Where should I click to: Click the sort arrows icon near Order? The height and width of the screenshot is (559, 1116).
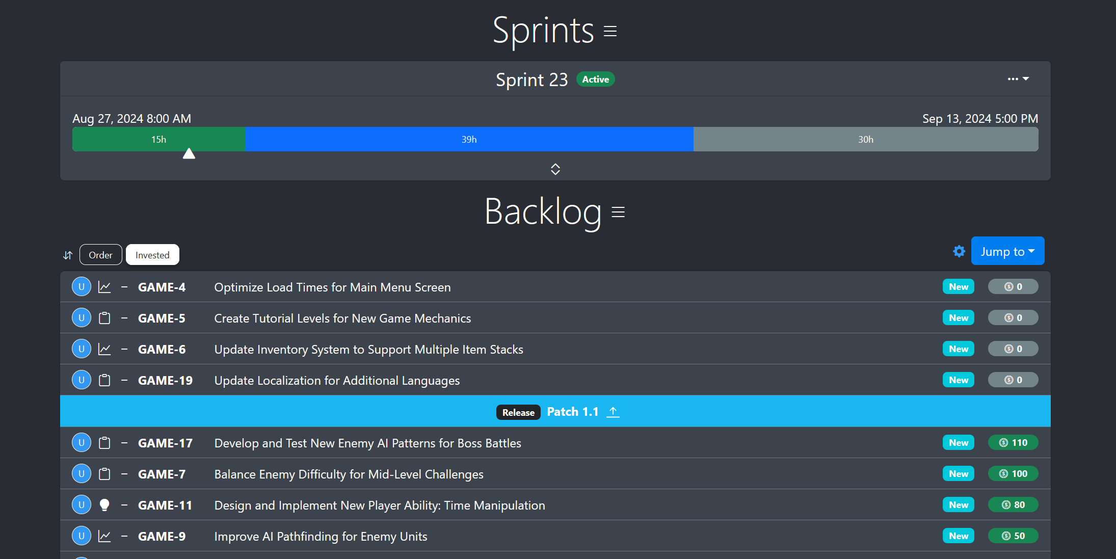(x=67, y=254)
